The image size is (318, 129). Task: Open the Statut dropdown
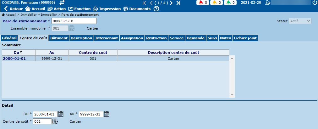pos(300,21)
